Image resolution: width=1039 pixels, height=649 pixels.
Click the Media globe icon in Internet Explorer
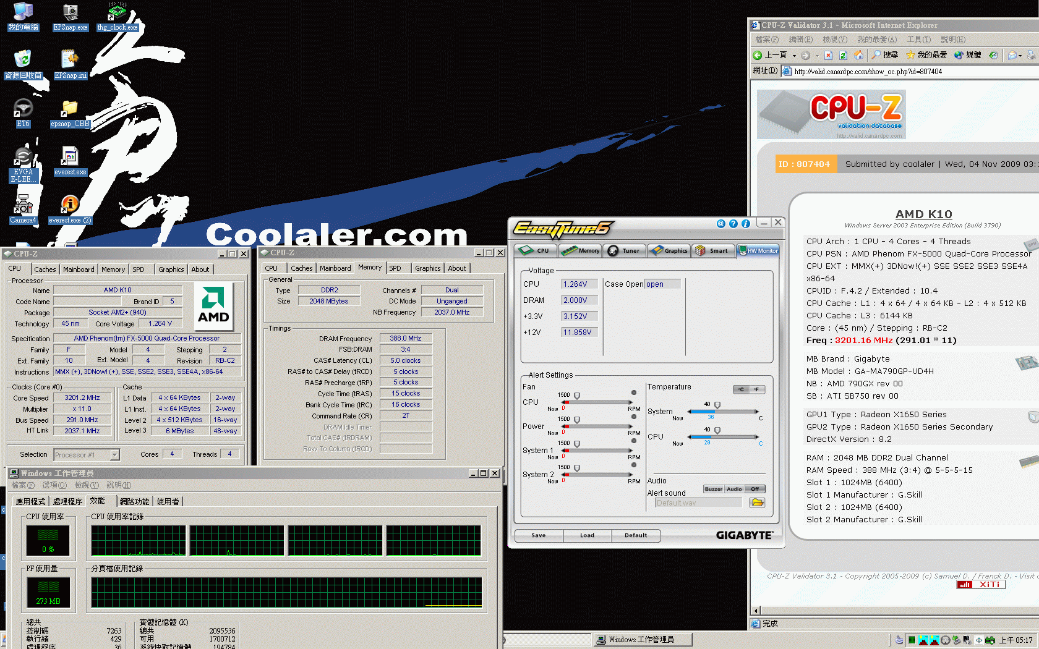point(959,55)
